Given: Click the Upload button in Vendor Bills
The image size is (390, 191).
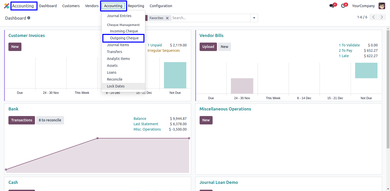Looking at the screenshot, I should pos(208,47).
